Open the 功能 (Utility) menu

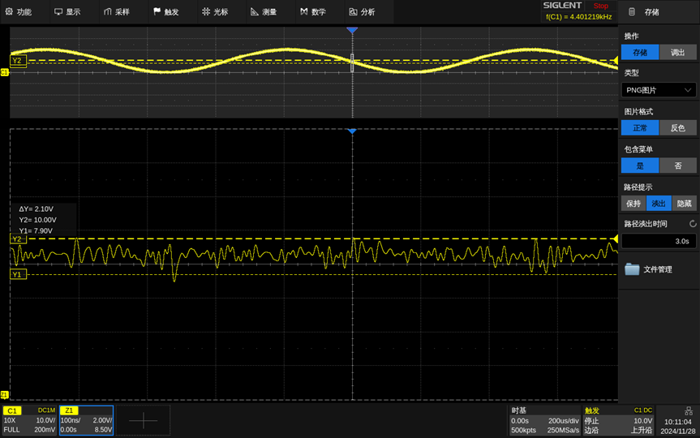[19, 12]
